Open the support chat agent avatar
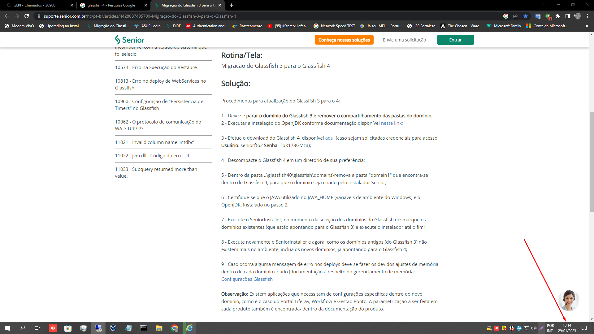This screenshot has width=594, height=334. (x=569, y=300)
